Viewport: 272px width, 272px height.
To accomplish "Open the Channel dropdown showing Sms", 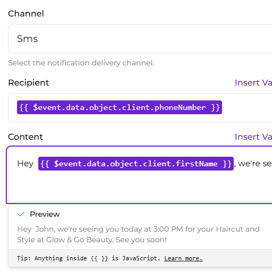I will pyautogui.click(x=140, y=39).
